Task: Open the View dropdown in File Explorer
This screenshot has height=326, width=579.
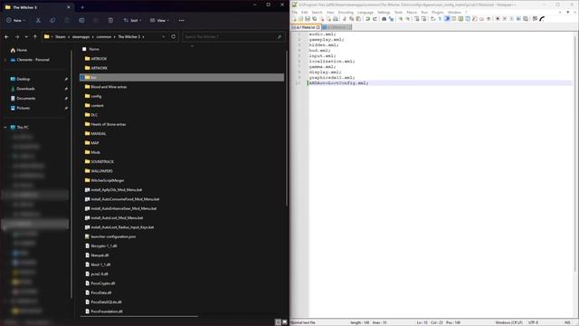Action: [159, 20]
